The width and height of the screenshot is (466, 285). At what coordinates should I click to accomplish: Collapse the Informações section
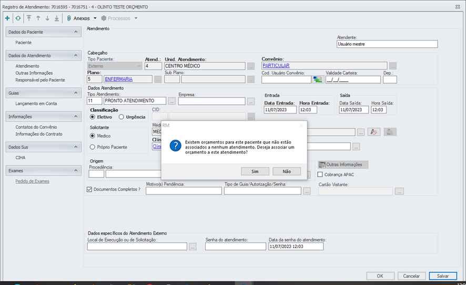[76, 116]
